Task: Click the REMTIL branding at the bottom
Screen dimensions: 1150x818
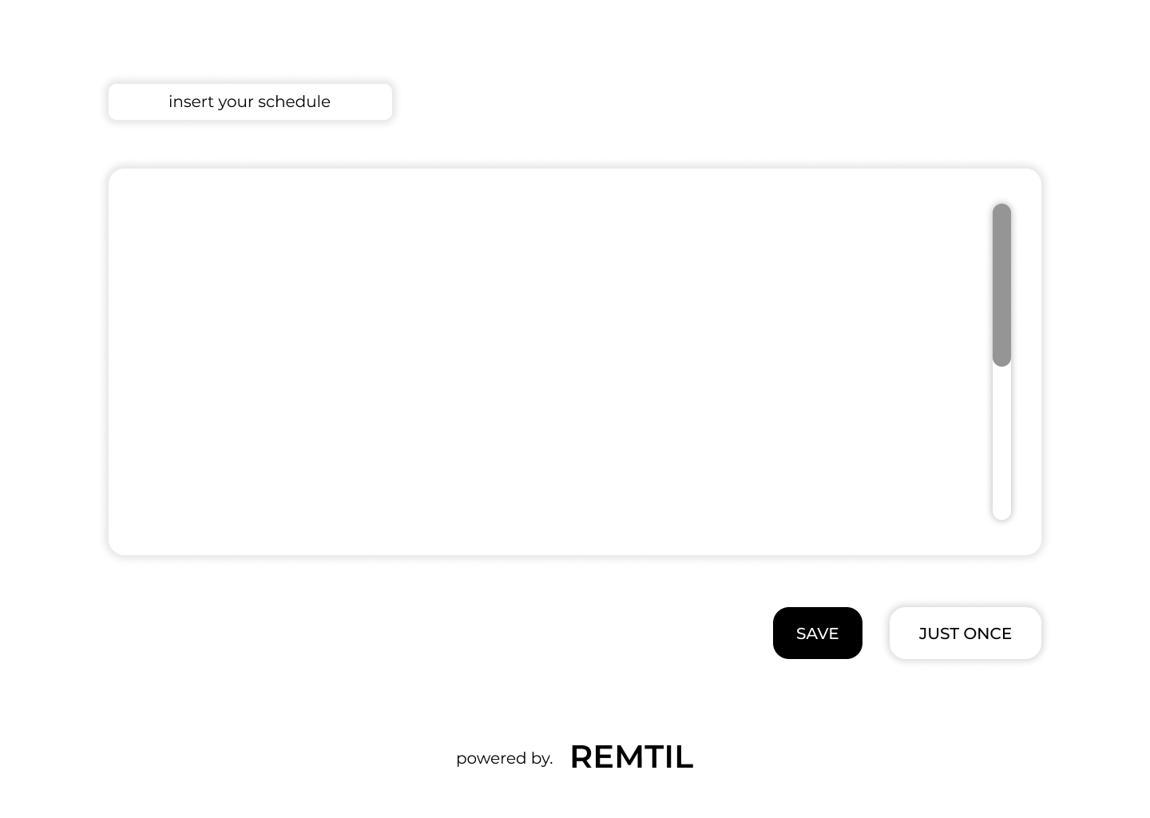Action: tap(631, 756)
